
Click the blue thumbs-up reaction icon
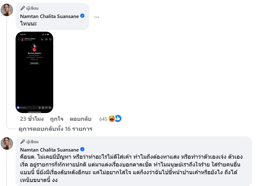[118, 118]
